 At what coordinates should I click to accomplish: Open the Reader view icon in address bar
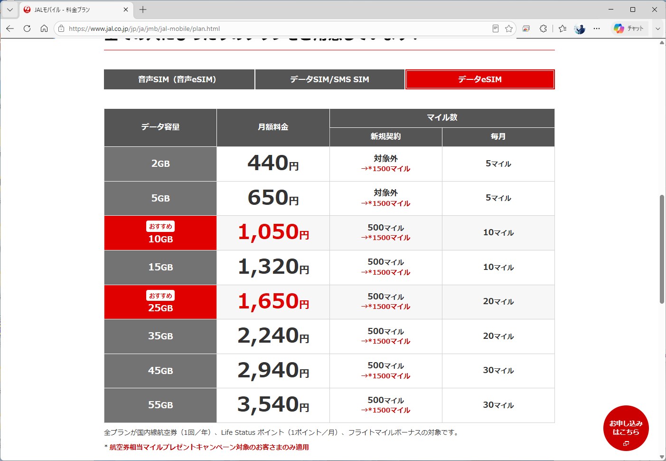click(495, 29)
